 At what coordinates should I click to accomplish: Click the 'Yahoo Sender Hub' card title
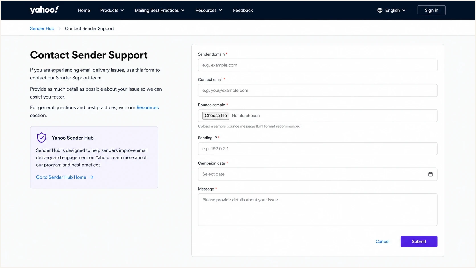pyautogui.click(x=73, y=138)
